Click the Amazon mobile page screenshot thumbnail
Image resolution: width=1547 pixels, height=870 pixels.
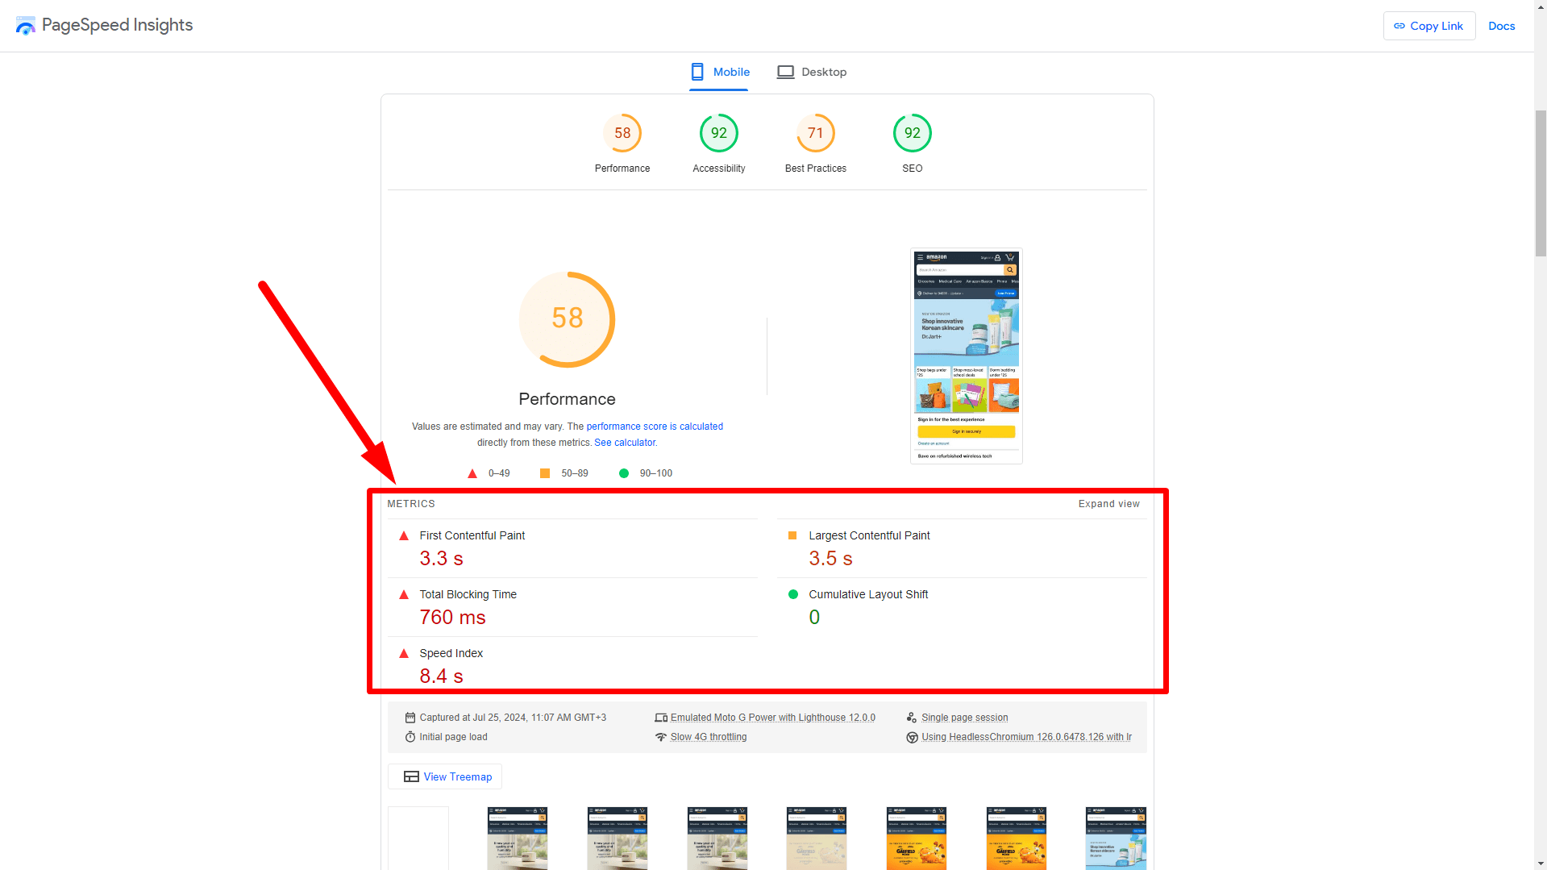(x=966, y=356)
